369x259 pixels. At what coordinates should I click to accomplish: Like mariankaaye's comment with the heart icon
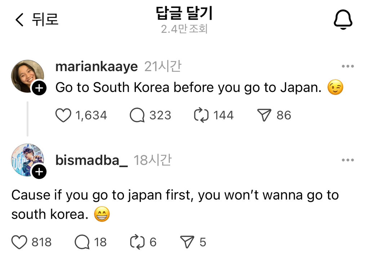point(63,115)
